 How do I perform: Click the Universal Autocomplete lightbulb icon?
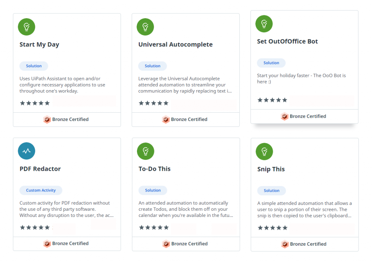(145, 27)
